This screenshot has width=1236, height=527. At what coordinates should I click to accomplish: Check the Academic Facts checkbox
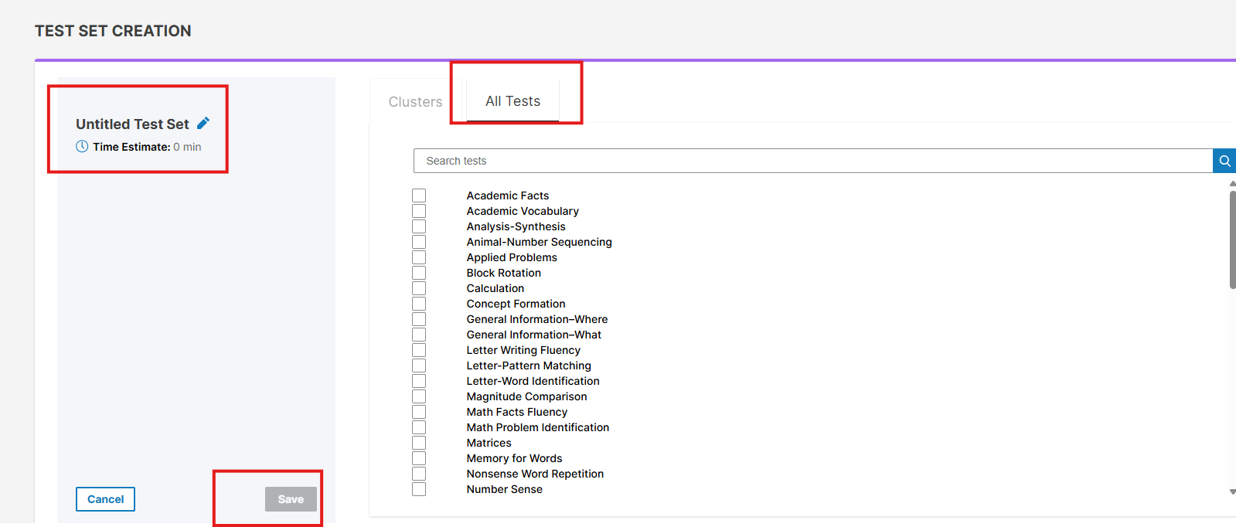coord(419,195)
